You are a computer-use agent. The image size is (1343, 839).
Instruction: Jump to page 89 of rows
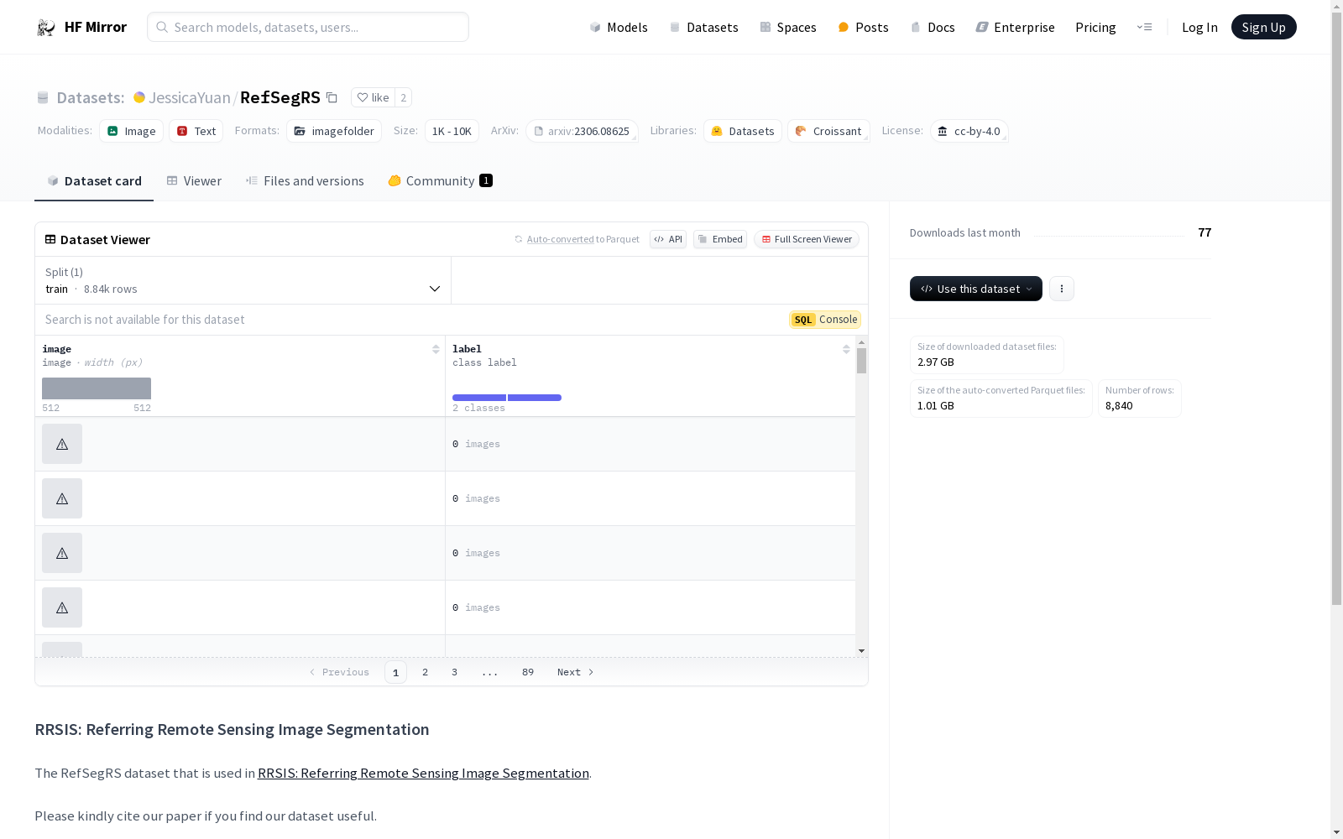tap(528, 672)
